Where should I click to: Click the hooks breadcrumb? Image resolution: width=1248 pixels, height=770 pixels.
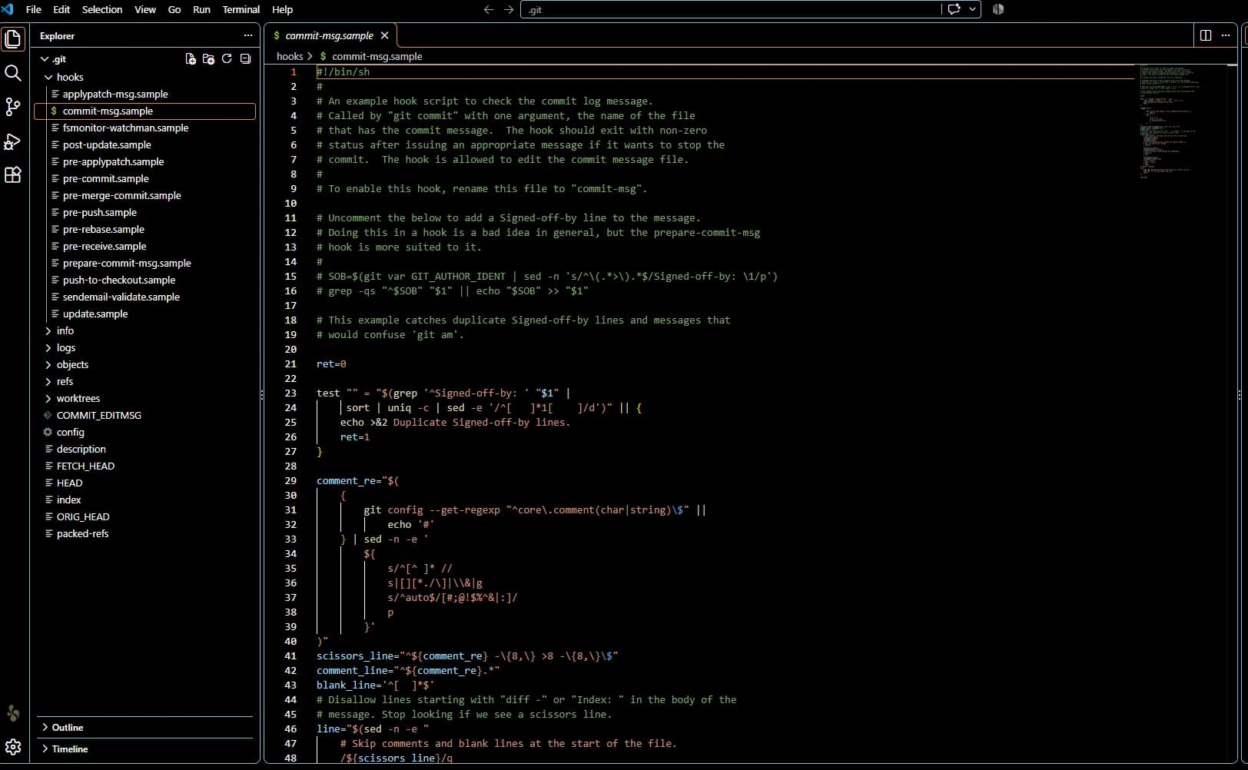(290, 56)
